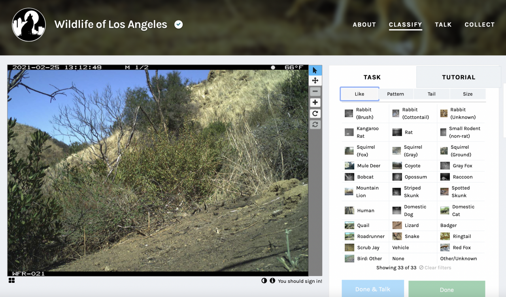
Task: Choose Squirrel (Gray) species
Action: pos(413,151)
